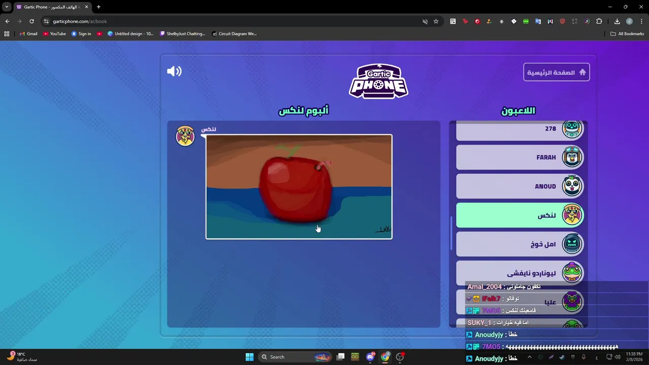This screenshot has height=365, width=649.
Task: Go back in browser history
Action: 7,21
